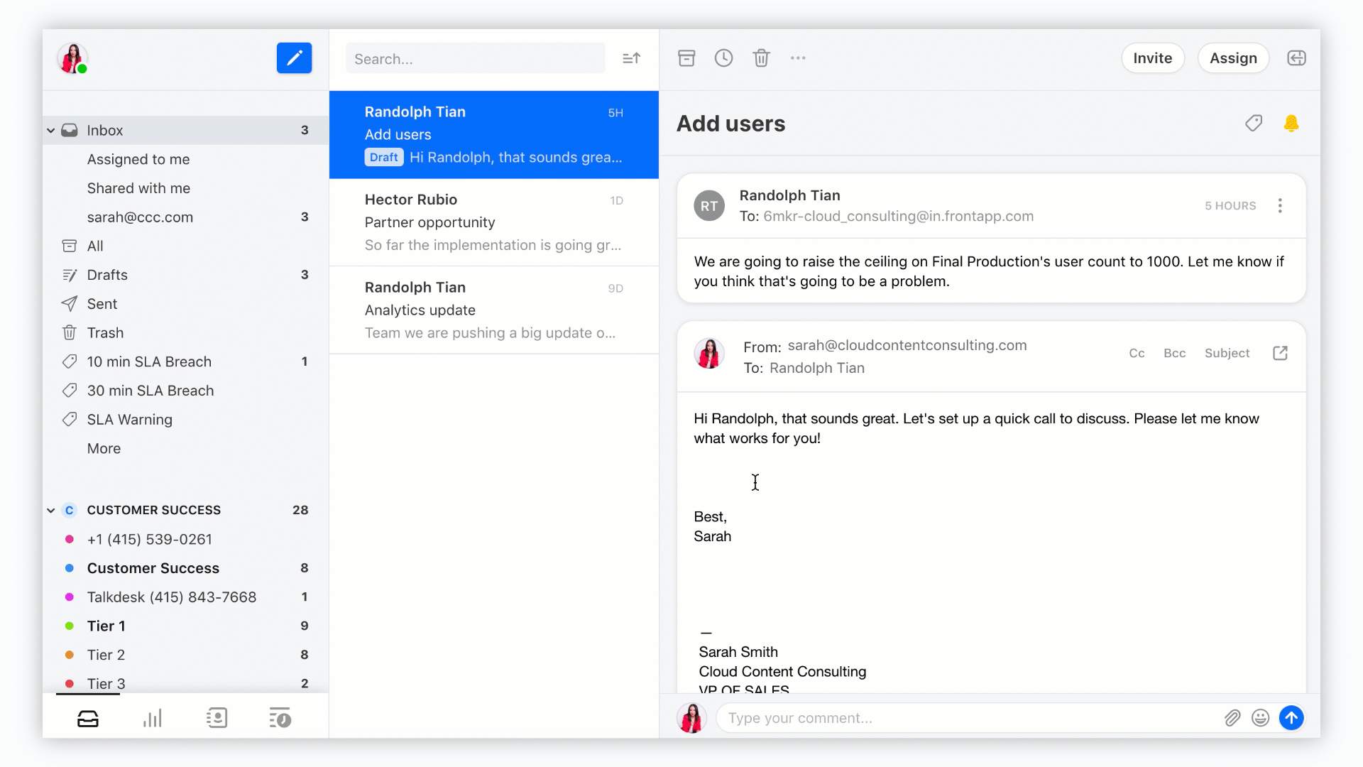Attach a file with the paperclip icon

pos(1232,718)
